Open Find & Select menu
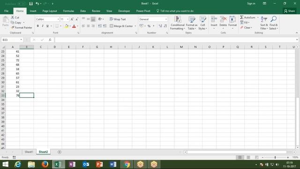The height and width of the screenshot is (169, 300). tap(273, 23)
